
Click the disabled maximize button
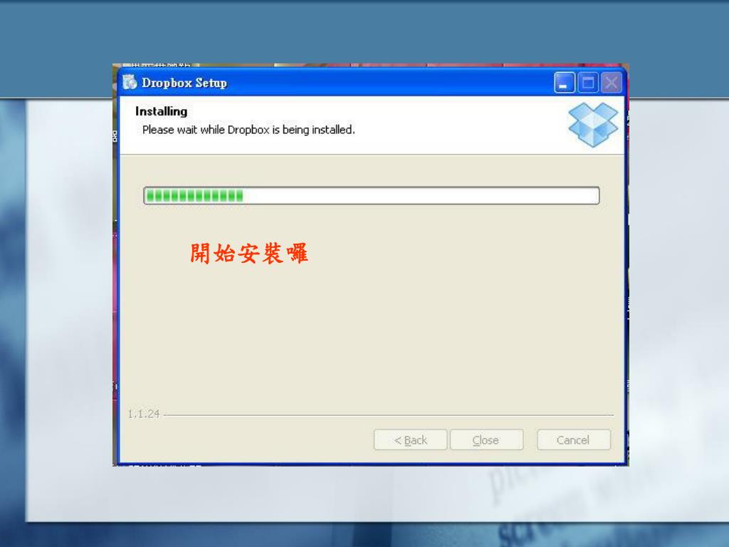[588, 83]
